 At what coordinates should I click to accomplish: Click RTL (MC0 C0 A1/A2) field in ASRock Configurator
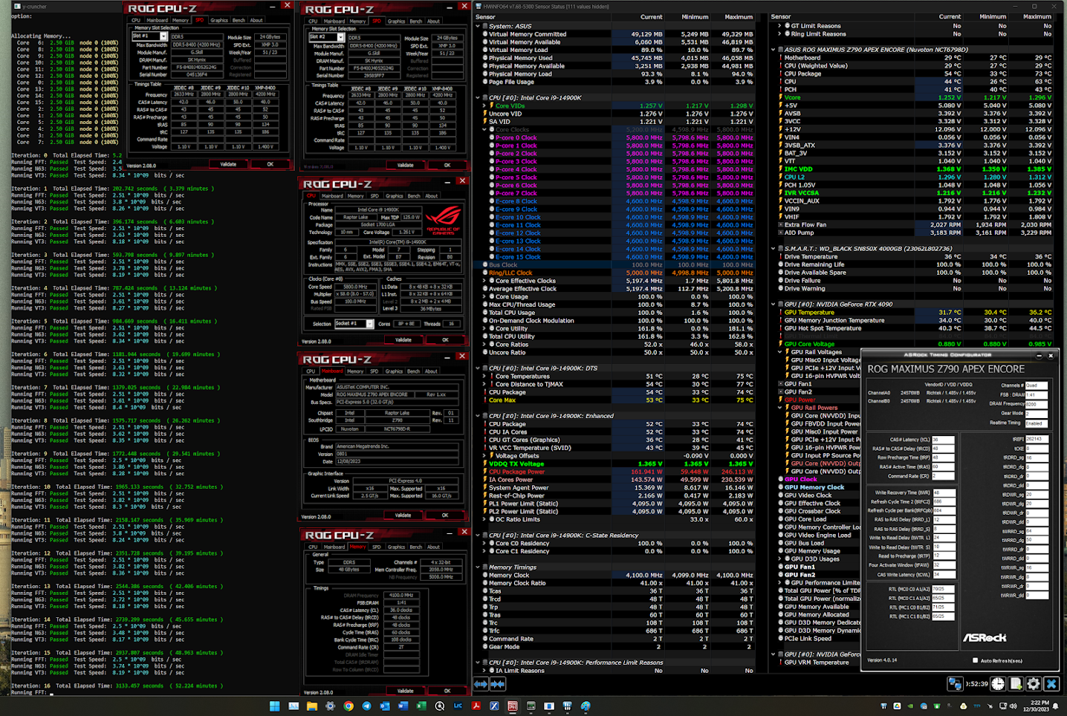943,589
